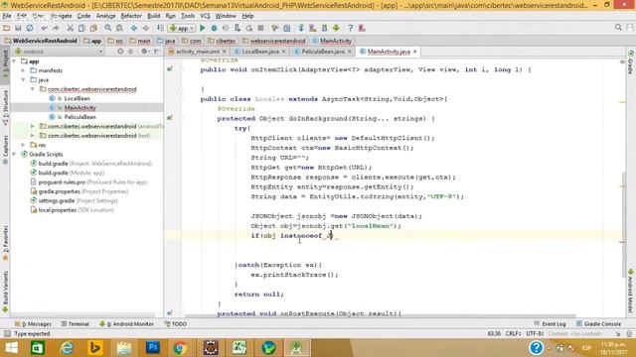Switch to the PeliculaBean.java editor tab
The image size is (636, 357).
pyautogui.click(x=323, y=52)
